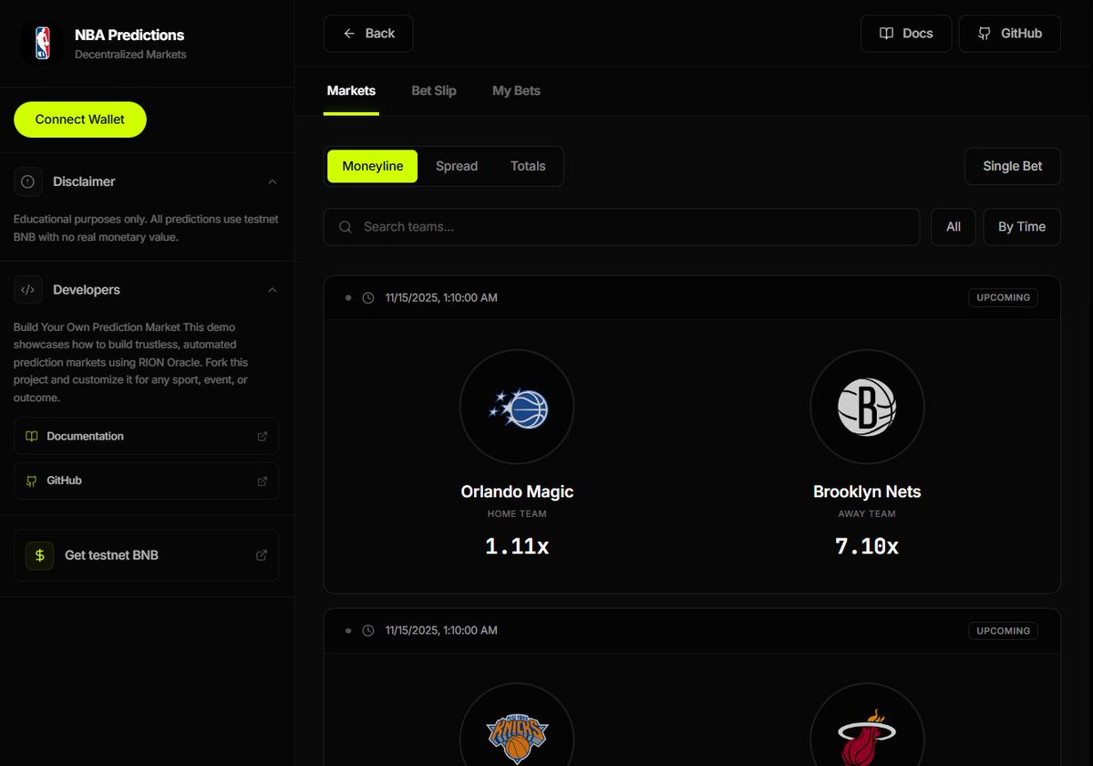This screenshot has width=1093, height=766.
Task: Open the Bet Slip tab
Action: [x=434, y=91]
